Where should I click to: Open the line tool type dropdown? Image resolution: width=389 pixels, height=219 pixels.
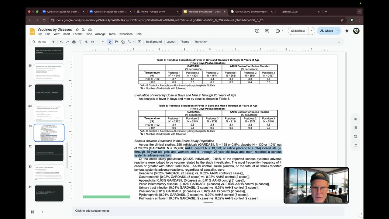[x=133, y=42]
